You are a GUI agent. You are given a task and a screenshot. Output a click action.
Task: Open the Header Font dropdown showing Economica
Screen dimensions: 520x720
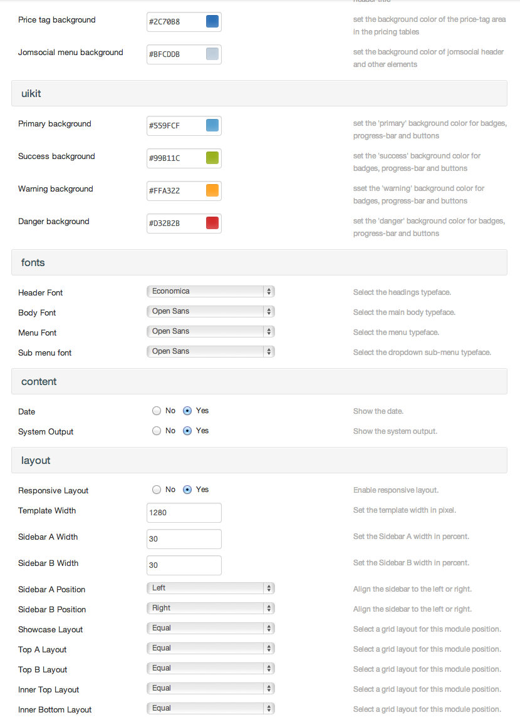(x=211, y=291)
